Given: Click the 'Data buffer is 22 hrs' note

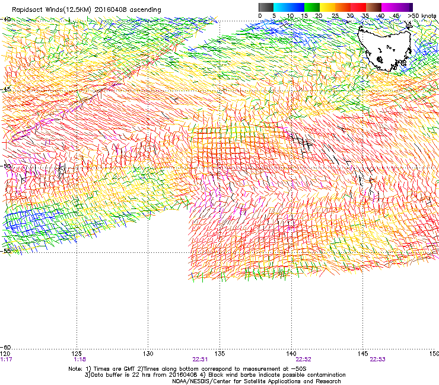Looking at the screenshot, I should (215, 375).
